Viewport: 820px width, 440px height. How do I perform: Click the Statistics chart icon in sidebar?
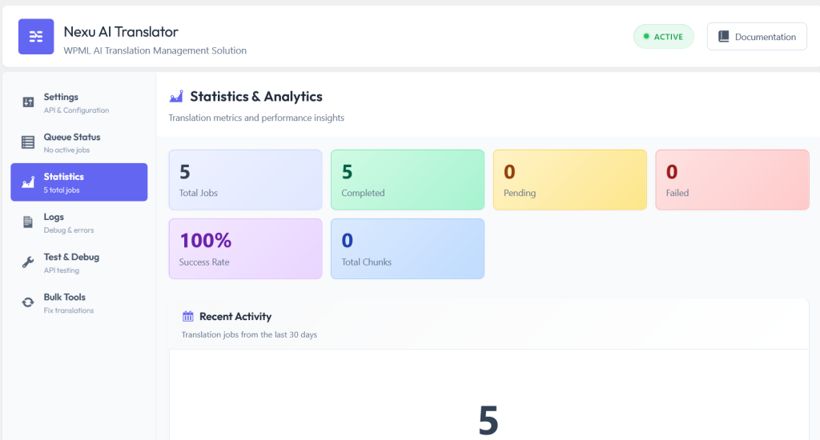28,182
